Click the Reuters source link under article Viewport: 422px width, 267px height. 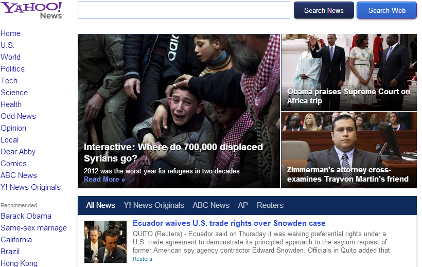point(143,259)
